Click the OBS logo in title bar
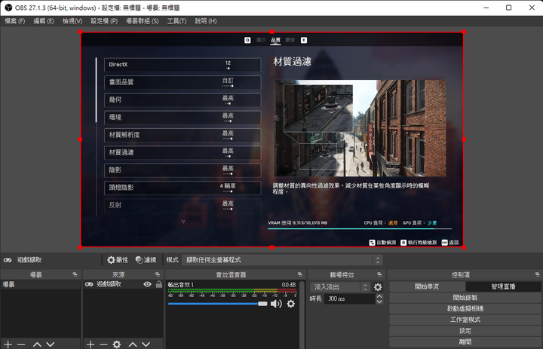 coord(8,8)
